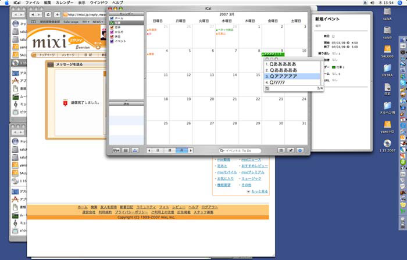Click おすすめレビュー link on mixi page
Image resolution: width=407 pixels, height=260 pixels.
click(255, 166)
